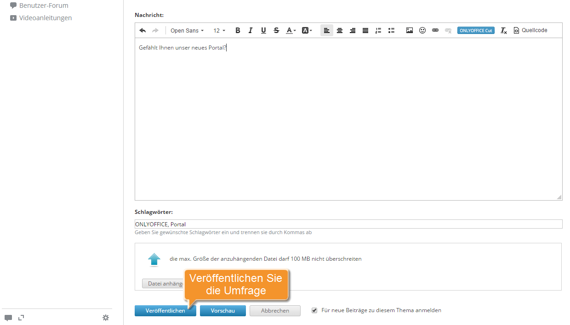Image resolution: width=570 pixels, height=325 pixels.
Task: Justify the text
Action: [365, 31]
